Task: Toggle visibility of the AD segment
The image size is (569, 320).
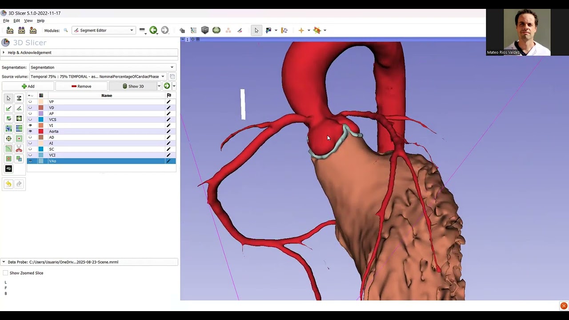Action: (x=30, y=137)
